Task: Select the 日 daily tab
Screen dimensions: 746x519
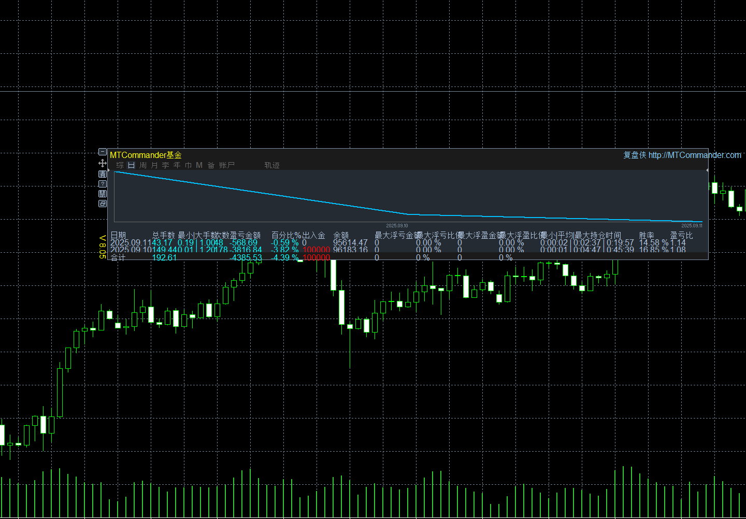Action: tap(132, 165)
